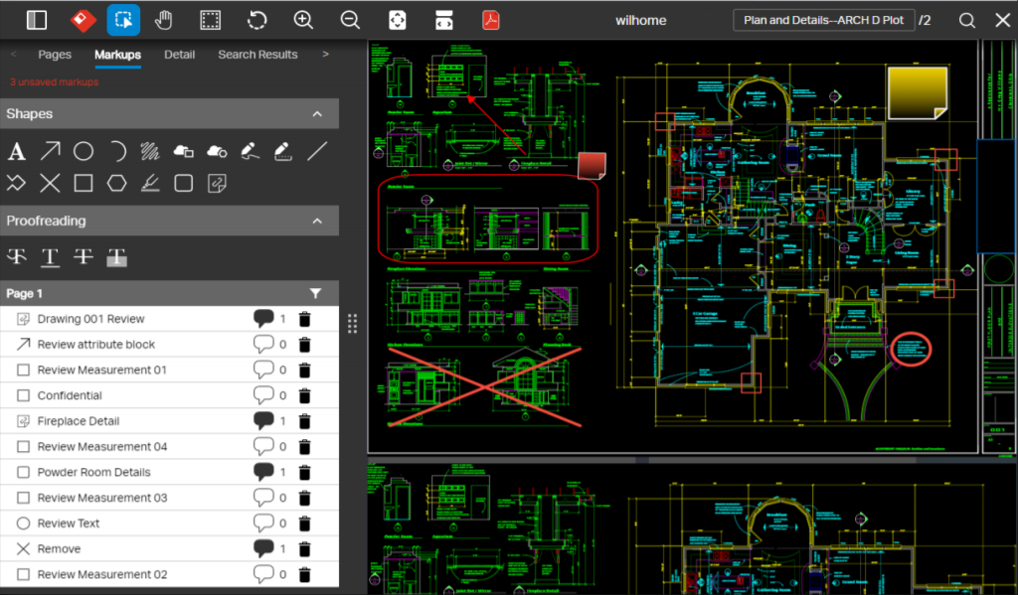Click the red save markups icon
The height and width of the screenshot is (595, 1018).
click(x=82, y=20)
